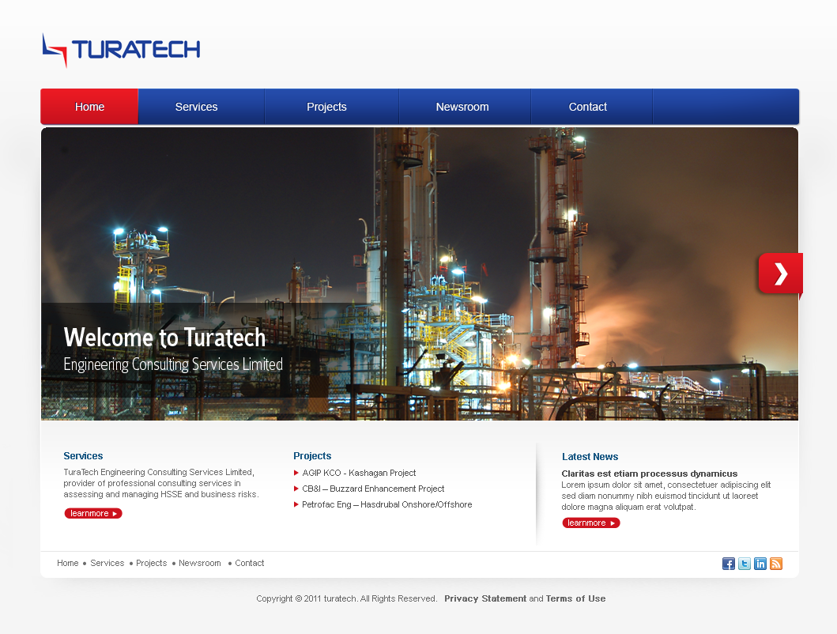Viewport: 837px width, 634px height.
Task: Click Contact in the footer links
Action: coord(250,563)
